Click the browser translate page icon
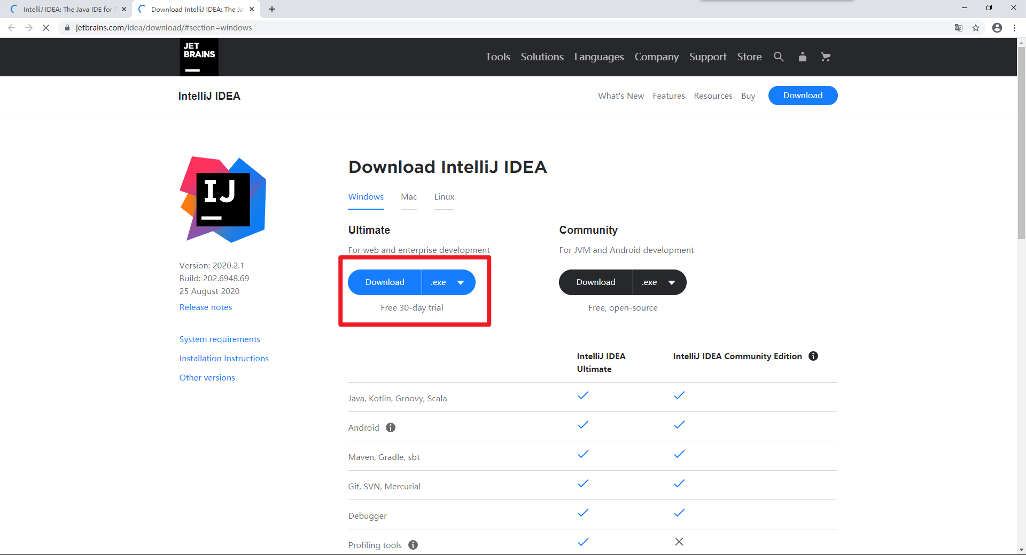Screen dimensions: 1026x555 tap(959, 28)
